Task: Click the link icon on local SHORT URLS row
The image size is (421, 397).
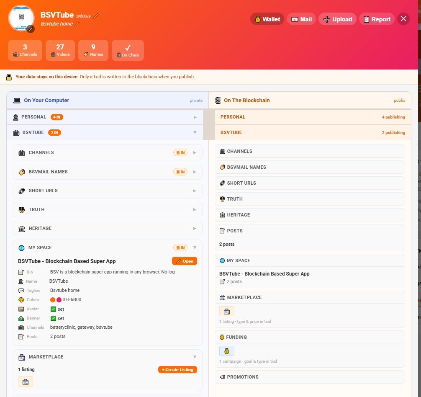Action: (x=22, y=191)
